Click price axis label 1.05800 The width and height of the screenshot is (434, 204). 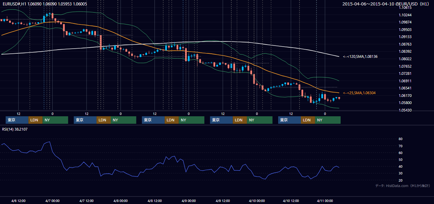[x=405, y=103]
